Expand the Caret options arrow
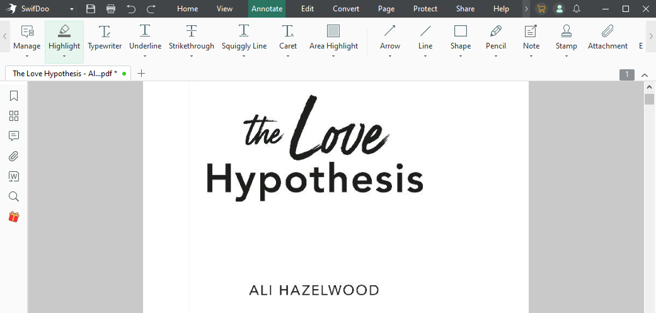This screenshot has height=313, width=656. pyautogui.click(x=288, y=56)
